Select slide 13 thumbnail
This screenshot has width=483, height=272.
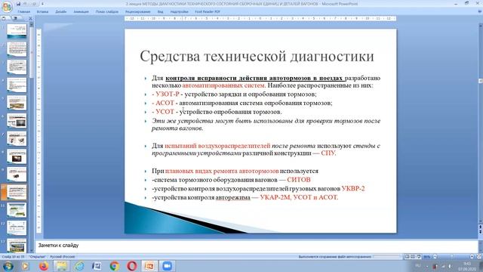(x=17, y=246)
